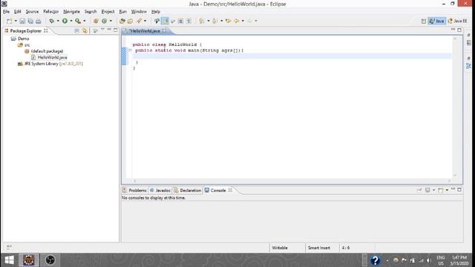Click the Save icon in toolbar
The width and height of the screenshot is (475, 267).
tap(22, 21)
